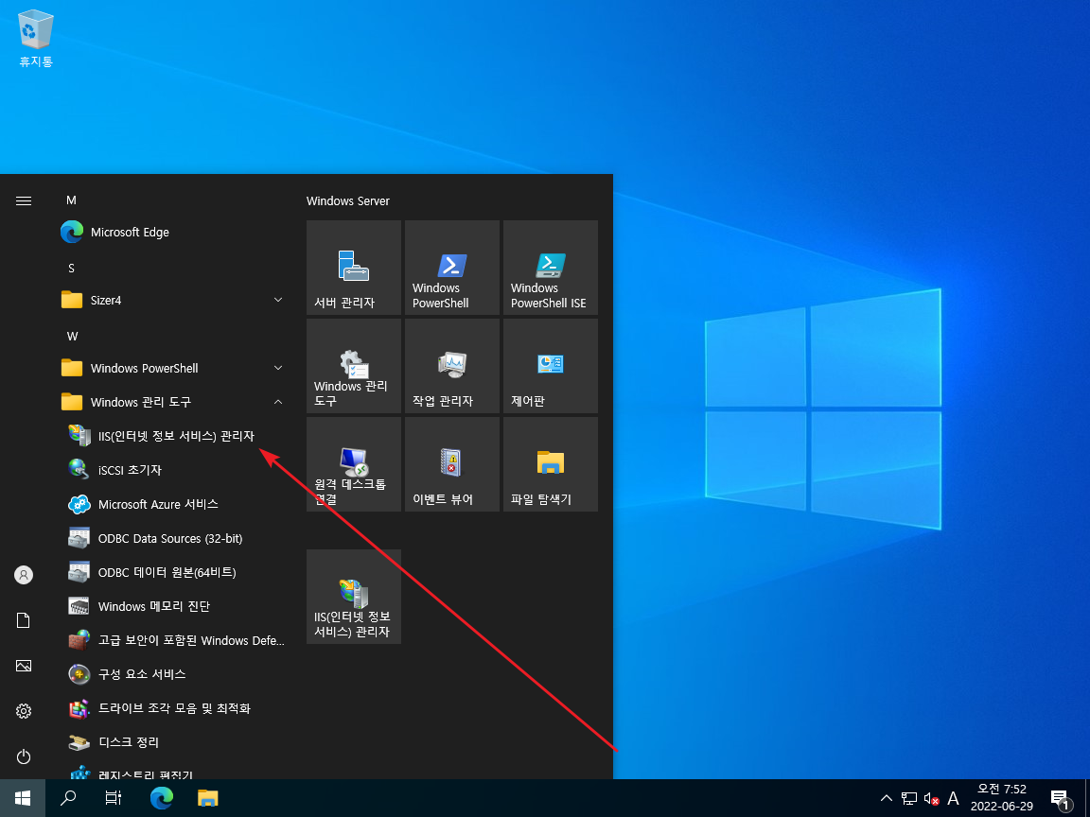
Task: Open the network status tray icon
Action: coord(908,798)
